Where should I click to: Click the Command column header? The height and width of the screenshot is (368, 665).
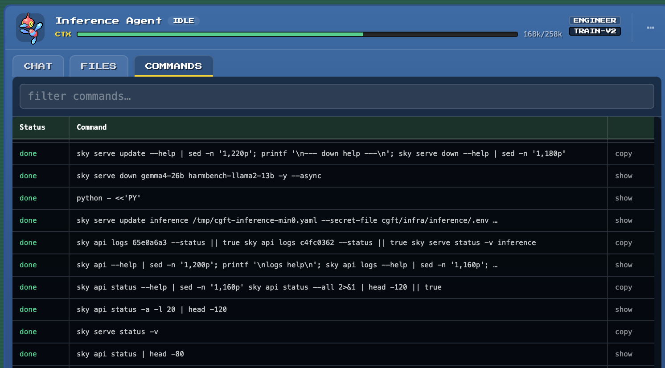[92, 127]
